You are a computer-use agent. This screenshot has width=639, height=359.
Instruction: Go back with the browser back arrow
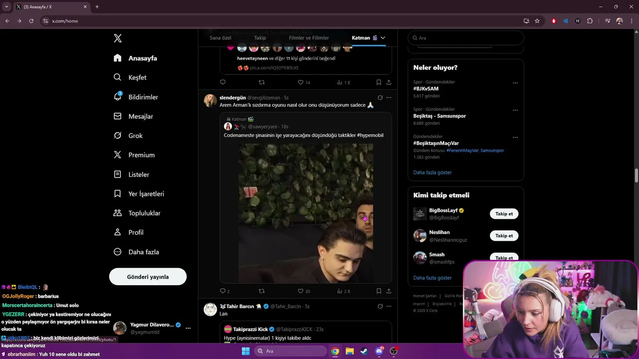point(7,21)
